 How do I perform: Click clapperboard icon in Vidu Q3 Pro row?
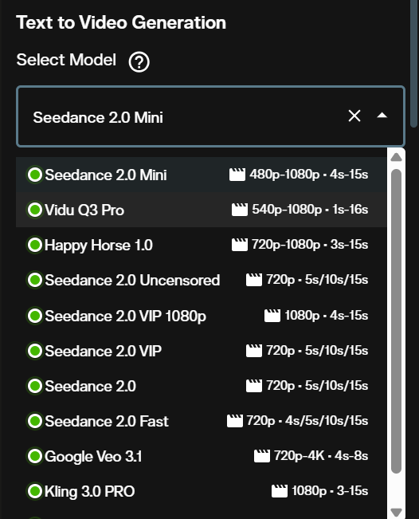pos(240,210)
